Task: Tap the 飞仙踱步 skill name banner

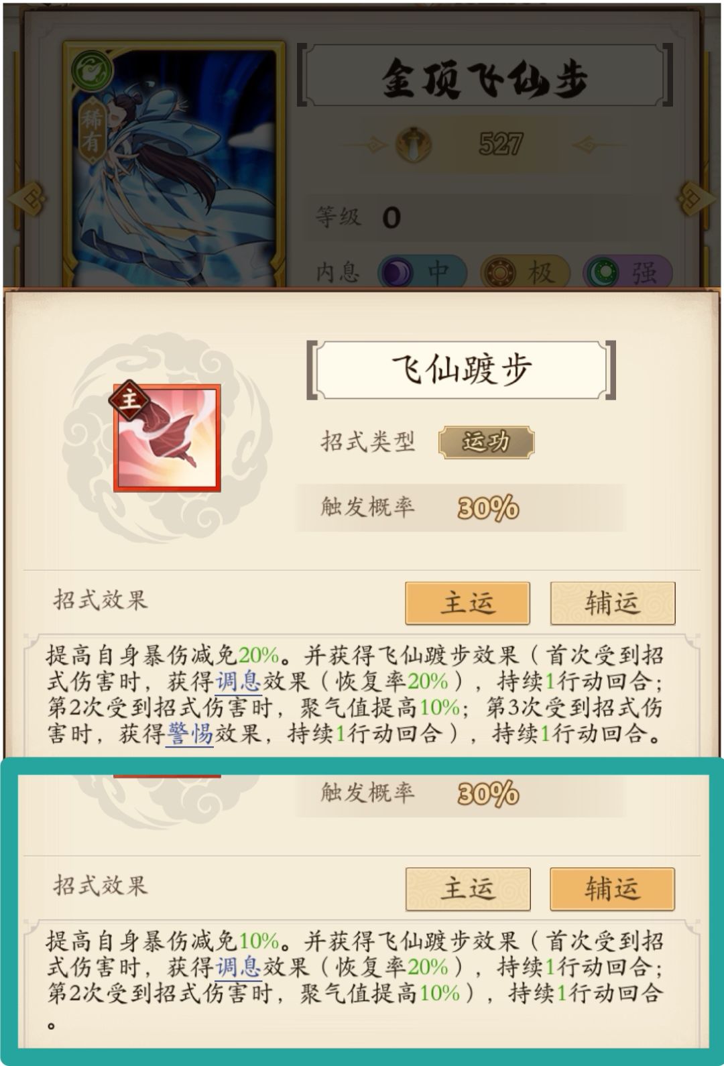Action: click(x=461, y=370)
